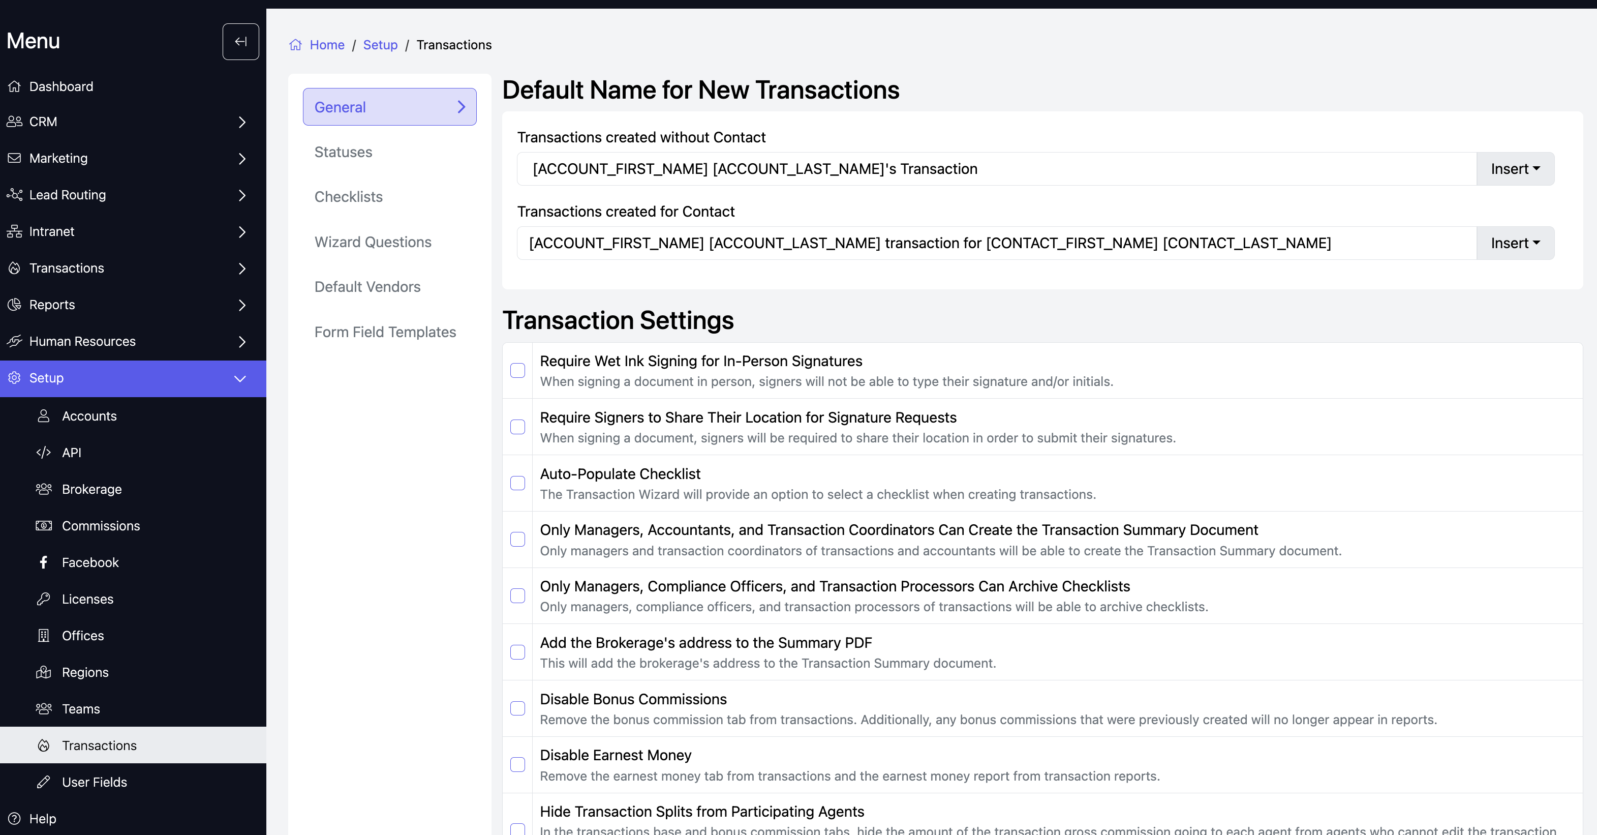Check the Disable Bonus Commissions box
Viewport: 1597px width, 835px height.
517,708
